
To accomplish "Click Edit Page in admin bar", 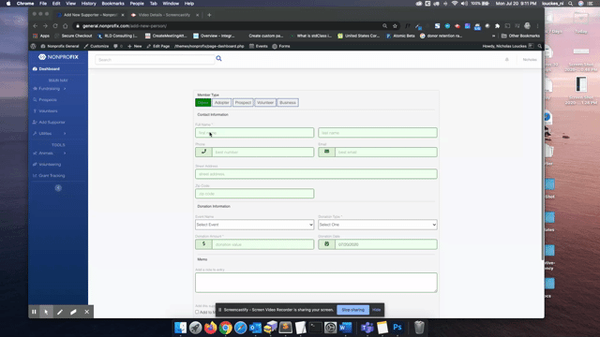I will [x=158, y=46].
